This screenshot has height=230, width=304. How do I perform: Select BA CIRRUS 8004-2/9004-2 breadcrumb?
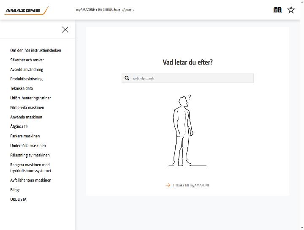[x=116, y=10]
